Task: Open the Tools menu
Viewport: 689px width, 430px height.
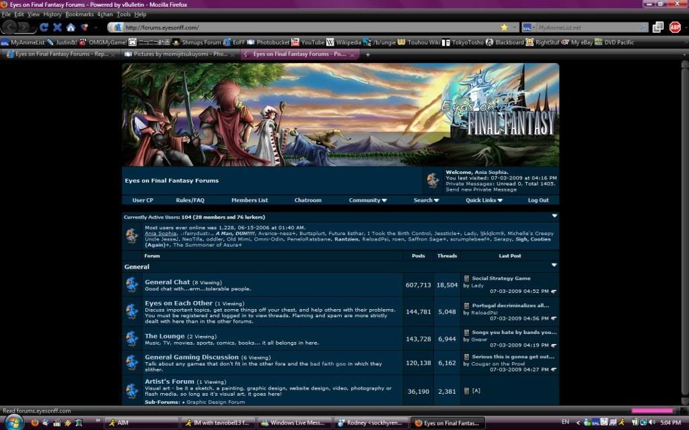Action: pos(124,15)
